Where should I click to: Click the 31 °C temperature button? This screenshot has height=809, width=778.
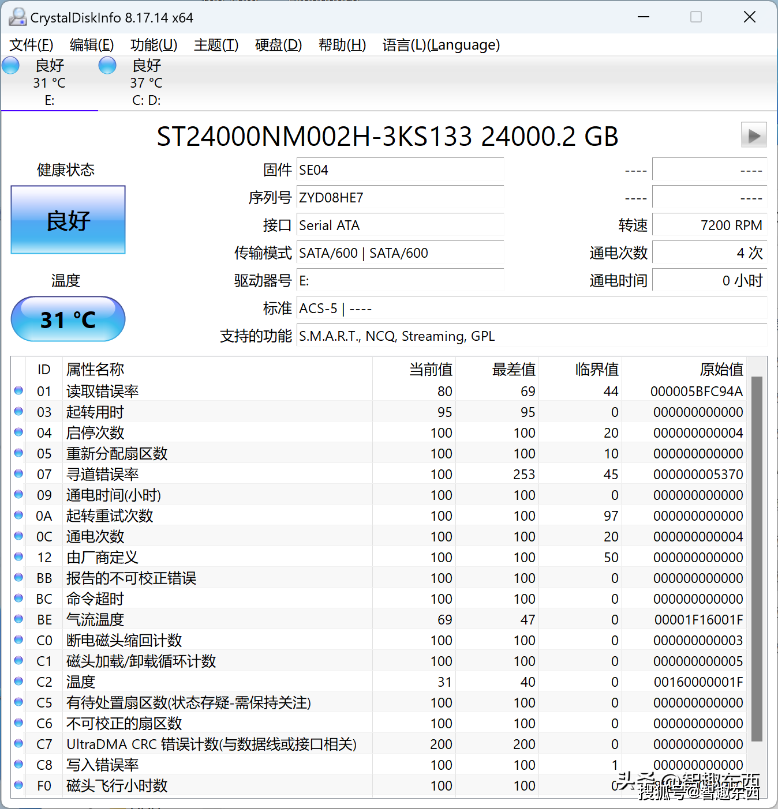(x=68, y=319)
